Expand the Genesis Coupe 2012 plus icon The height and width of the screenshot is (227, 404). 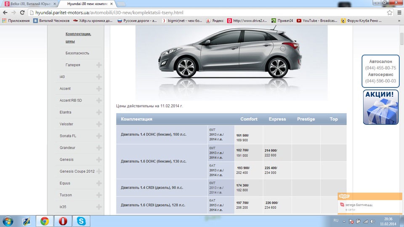[x=99, y=172]
